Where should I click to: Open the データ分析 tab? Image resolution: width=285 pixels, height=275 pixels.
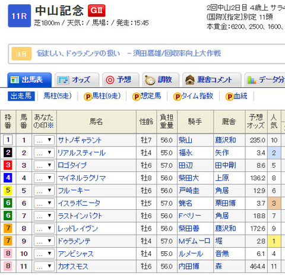coord(265,80)
